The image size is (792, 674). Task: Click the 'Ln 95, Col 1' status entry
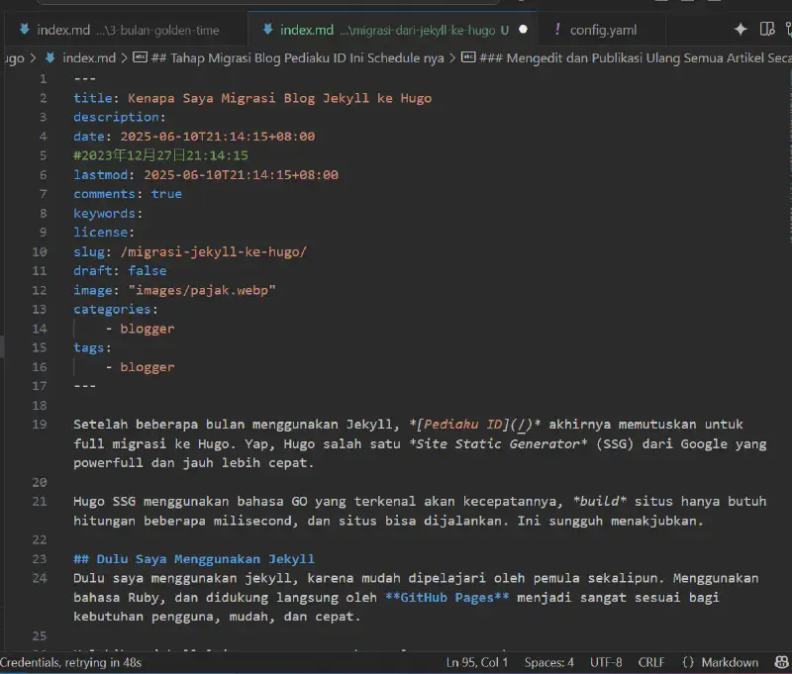pos(477,662)
